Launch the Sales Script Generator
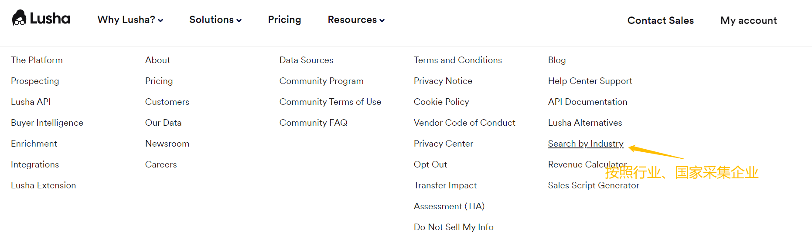This screenshot has height=241, width=812. 594,185
